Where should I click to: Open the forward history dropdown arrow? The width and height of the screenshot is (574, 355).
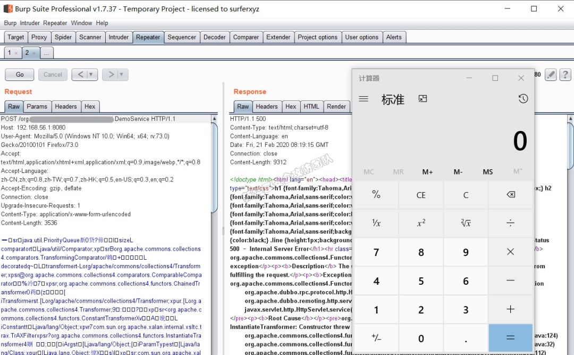pyautogui.click(x=122, y=75)
